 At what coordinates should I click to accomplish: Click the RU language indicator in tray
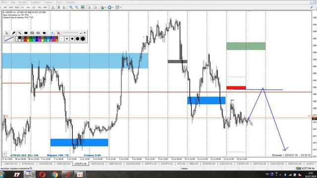click(267, 174)
